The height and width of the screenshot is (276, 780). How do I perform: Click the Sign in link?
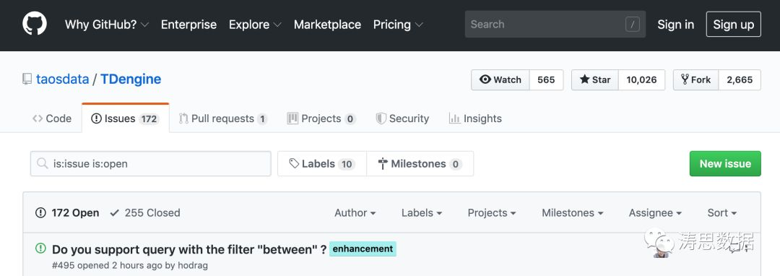click(675, 25)
